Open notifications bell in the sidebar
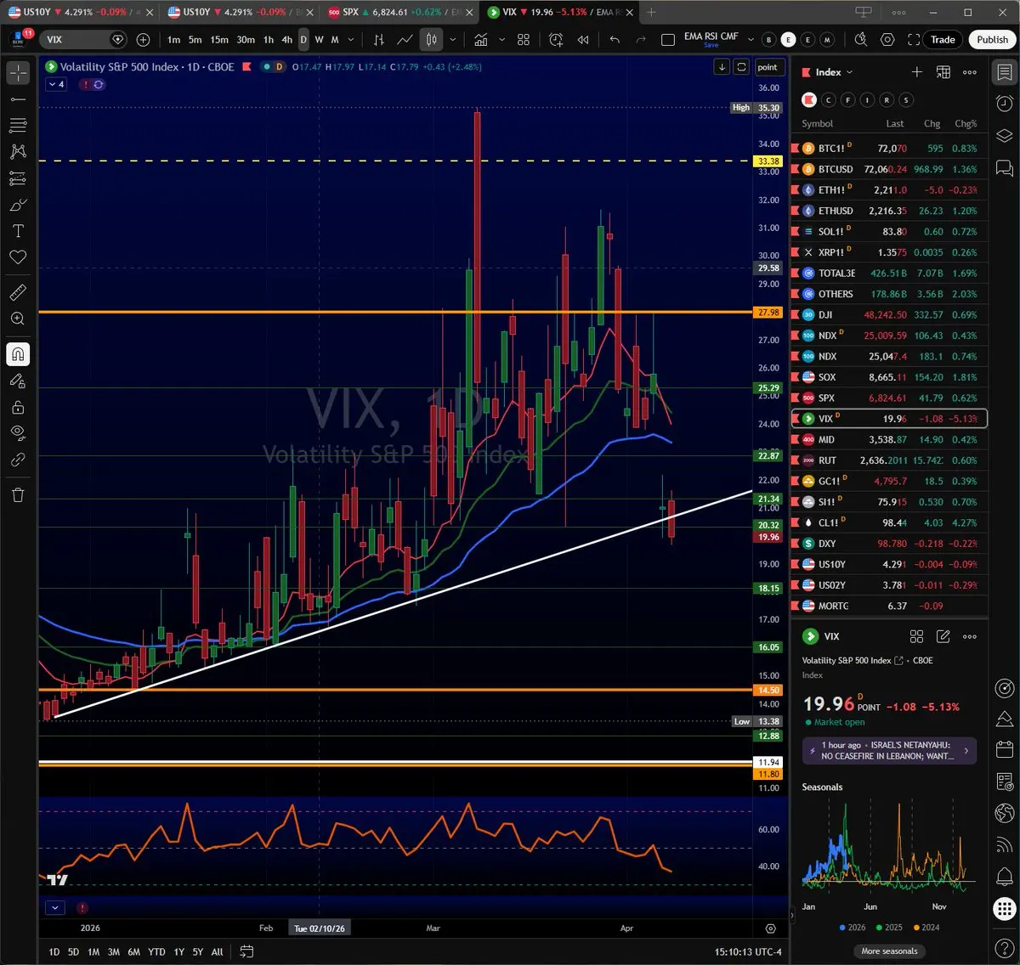Image resolution: width=1020 pixels, height=965 pixels. point(1004,876)
